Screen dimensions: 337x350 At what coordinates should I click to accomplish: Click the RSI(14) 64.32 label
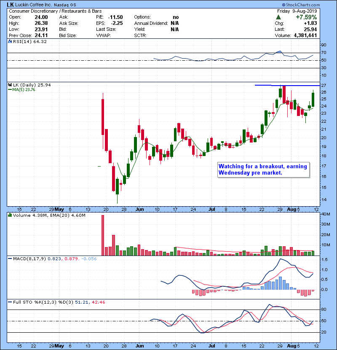(30, 41)
